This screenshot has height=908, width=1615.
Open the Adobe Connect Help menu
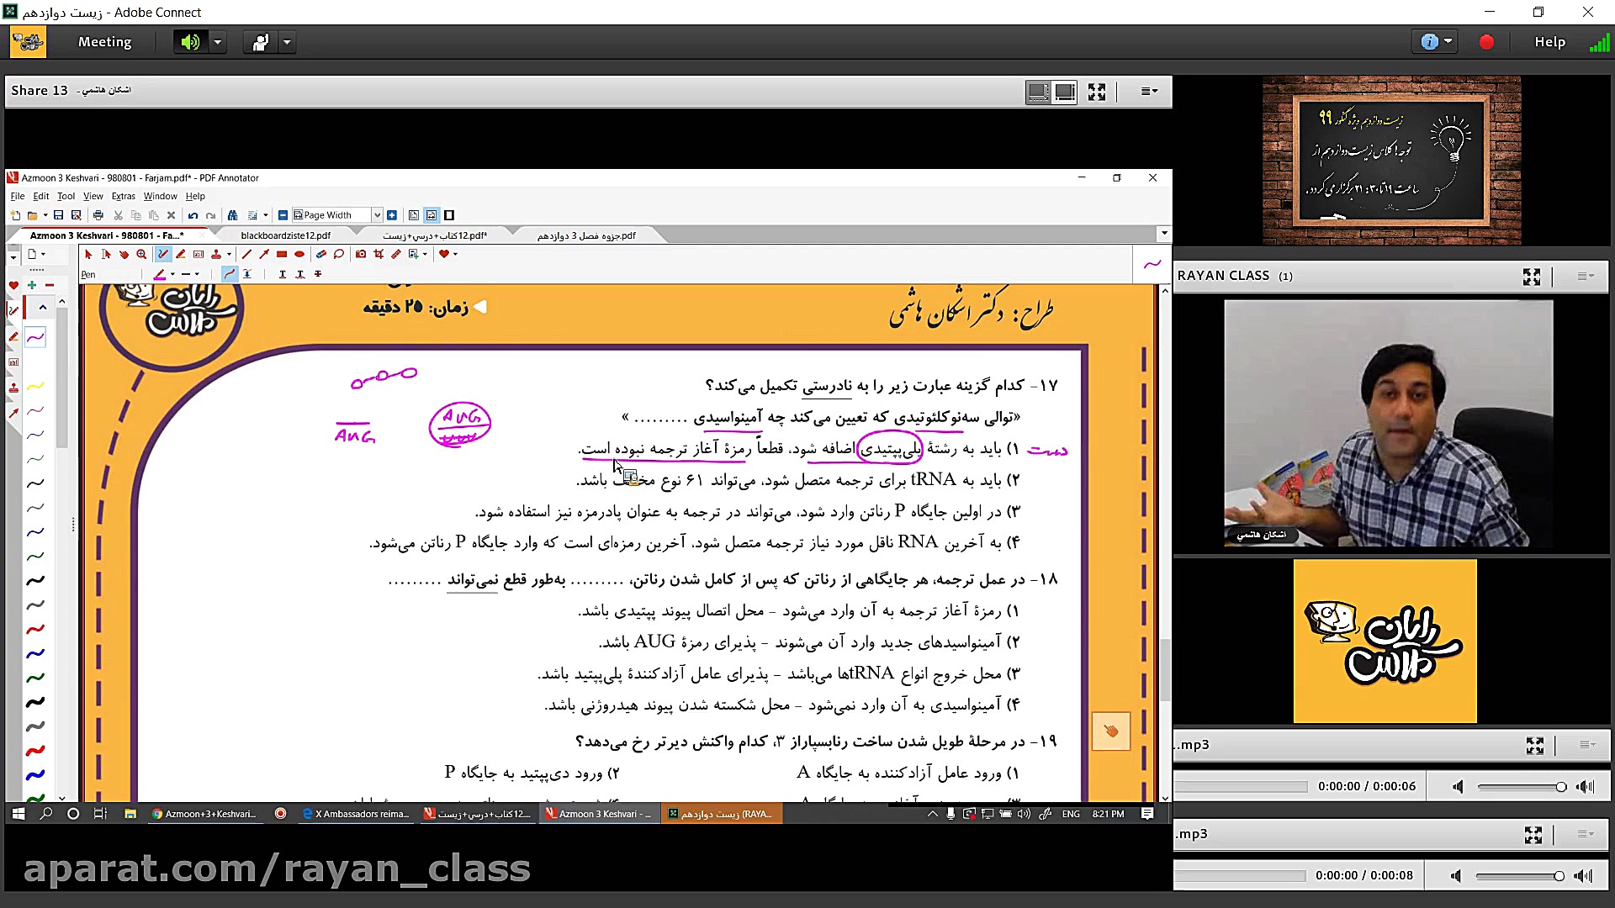pyautogui.click(x=1549, y=42)
